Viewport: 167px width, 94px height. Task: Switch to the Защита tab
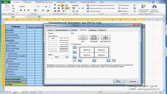102,30
